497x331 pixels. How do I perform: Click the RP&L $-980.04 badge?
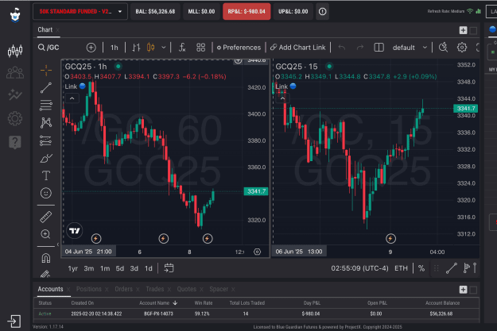pos(247,12)
